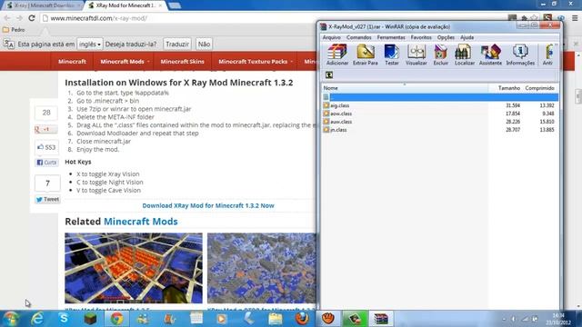Expand the Minecraft Texture Packs nav menu
This screenshot has width=582, height=327.
[x=256, y=62]
